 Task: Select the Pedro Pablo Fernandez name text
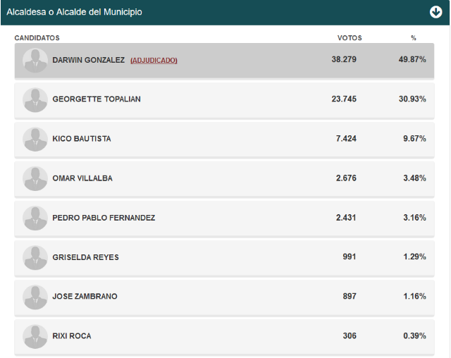tap(104, 218)
